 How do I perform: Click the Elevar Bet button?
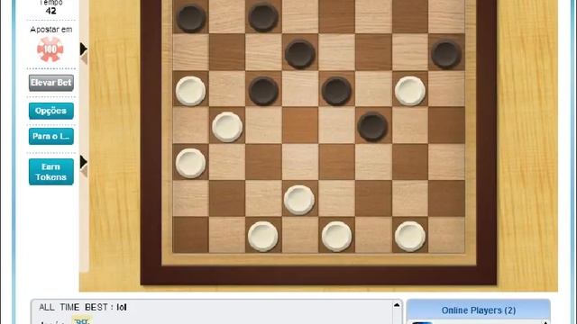coord(51,83)
